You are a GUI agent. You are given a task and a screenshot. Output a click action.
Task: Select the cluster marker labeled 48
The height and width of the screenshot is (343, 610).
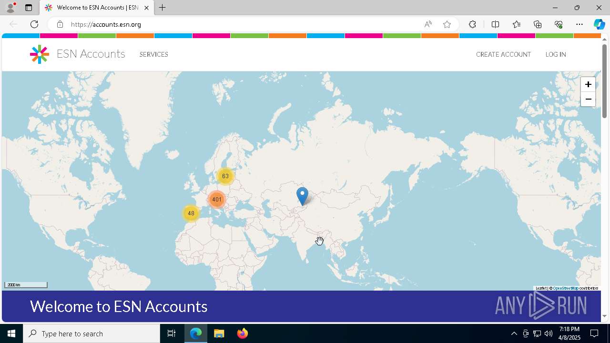tap(191, 213)
